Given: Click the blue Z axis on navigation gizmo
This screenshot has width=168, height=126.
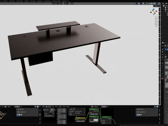Looking at the screenshot, I should coord(154,9).
